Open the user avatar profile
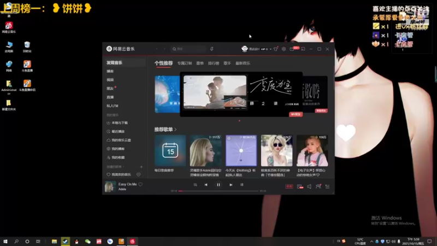This screenshot has height=246, width=437. point(244,49)
